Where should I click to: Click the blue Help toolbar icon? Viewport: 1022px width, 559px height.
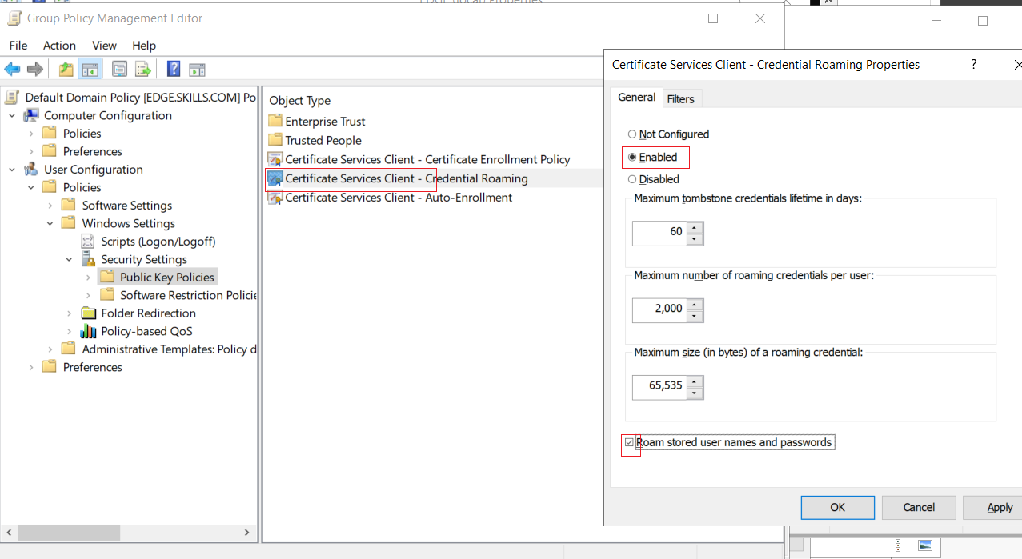coord(174,70)
